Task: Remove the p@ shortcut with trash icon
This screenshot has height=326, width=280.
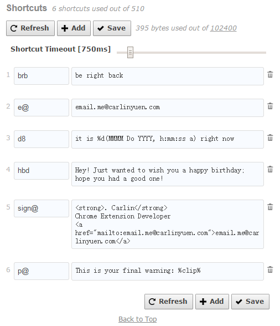Action: [x=270, y=269]
